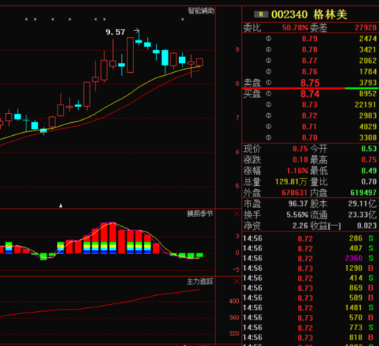The image size is (379, 346).
Task: Click the rightmost x marker above the candlestick chart
Action: (x=183, y=19)
